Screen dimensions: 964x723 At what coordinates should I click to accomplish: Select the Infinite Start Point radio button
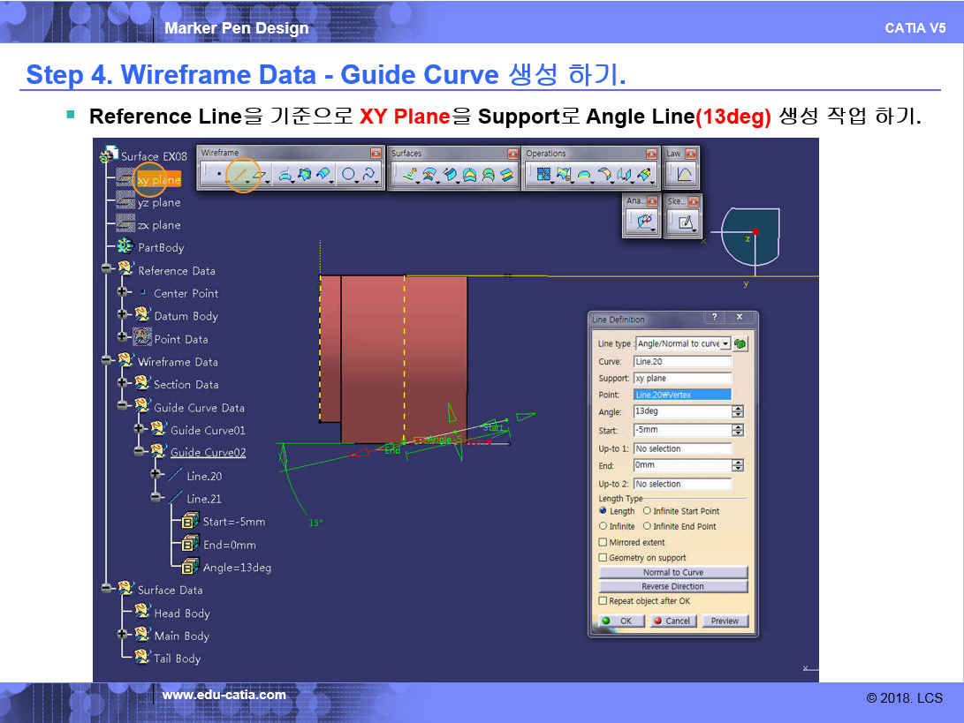648,511
